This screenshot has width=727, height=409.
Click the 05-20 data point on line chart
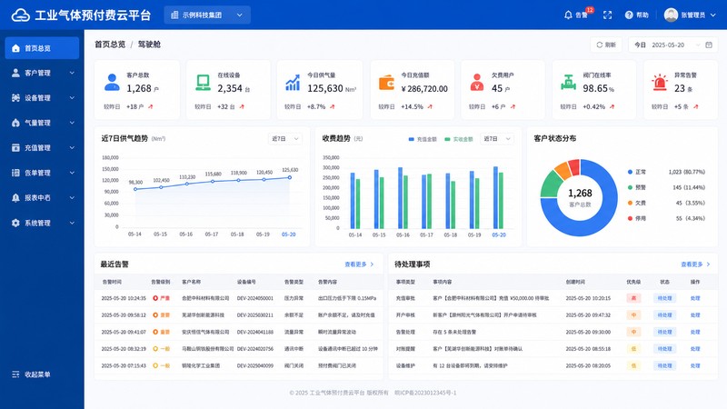(290, 177)
